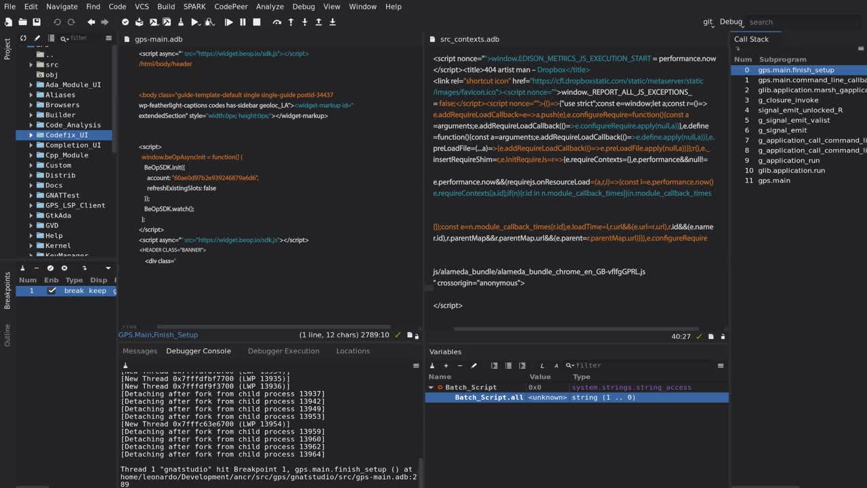Click GPS.Main.Finish_Setup subprogram link in status bar

click(158, 335)
